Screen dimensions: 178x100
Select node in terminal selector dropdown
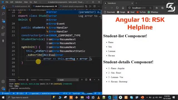(68, 80)
